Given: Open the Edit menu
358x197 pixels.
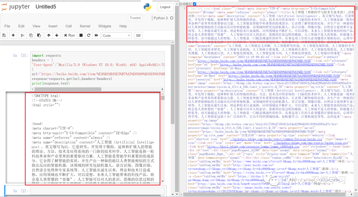Looking at the screenshot, I should [x=21, y=26].
